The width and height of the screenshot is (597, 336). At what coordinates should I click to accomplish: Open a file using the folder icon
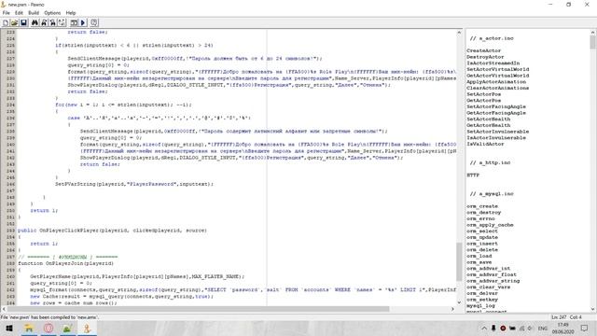point(15,22)
